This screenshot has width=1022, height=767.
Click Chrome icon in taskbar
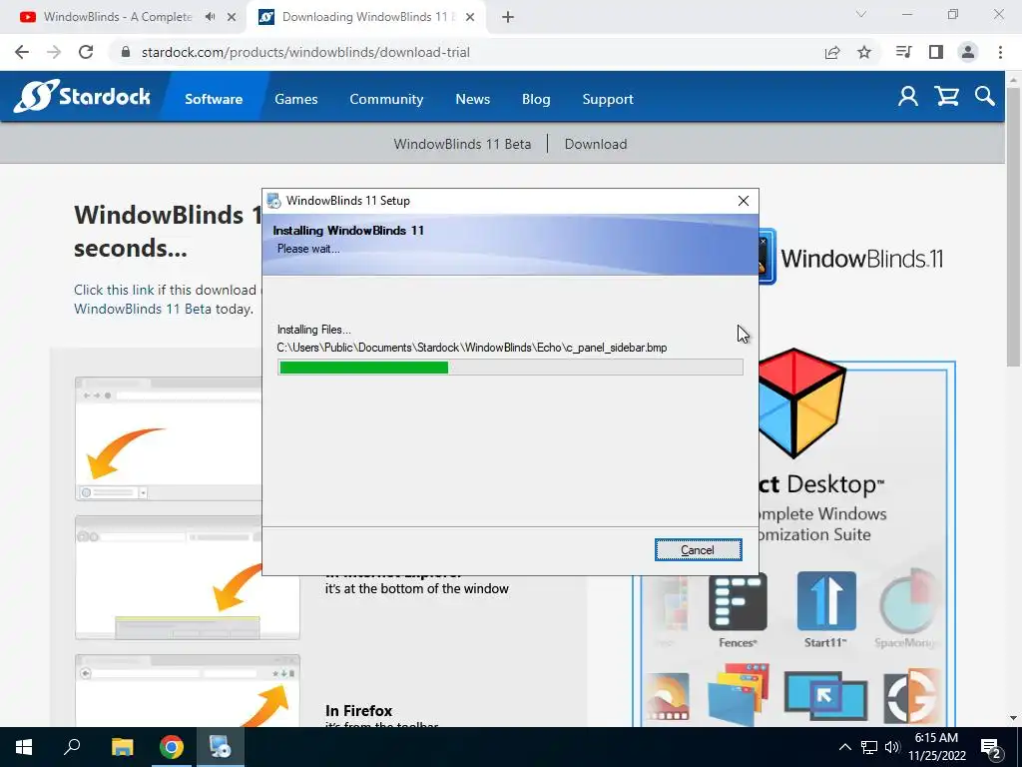pyautogui.click(x=171, y=747)
